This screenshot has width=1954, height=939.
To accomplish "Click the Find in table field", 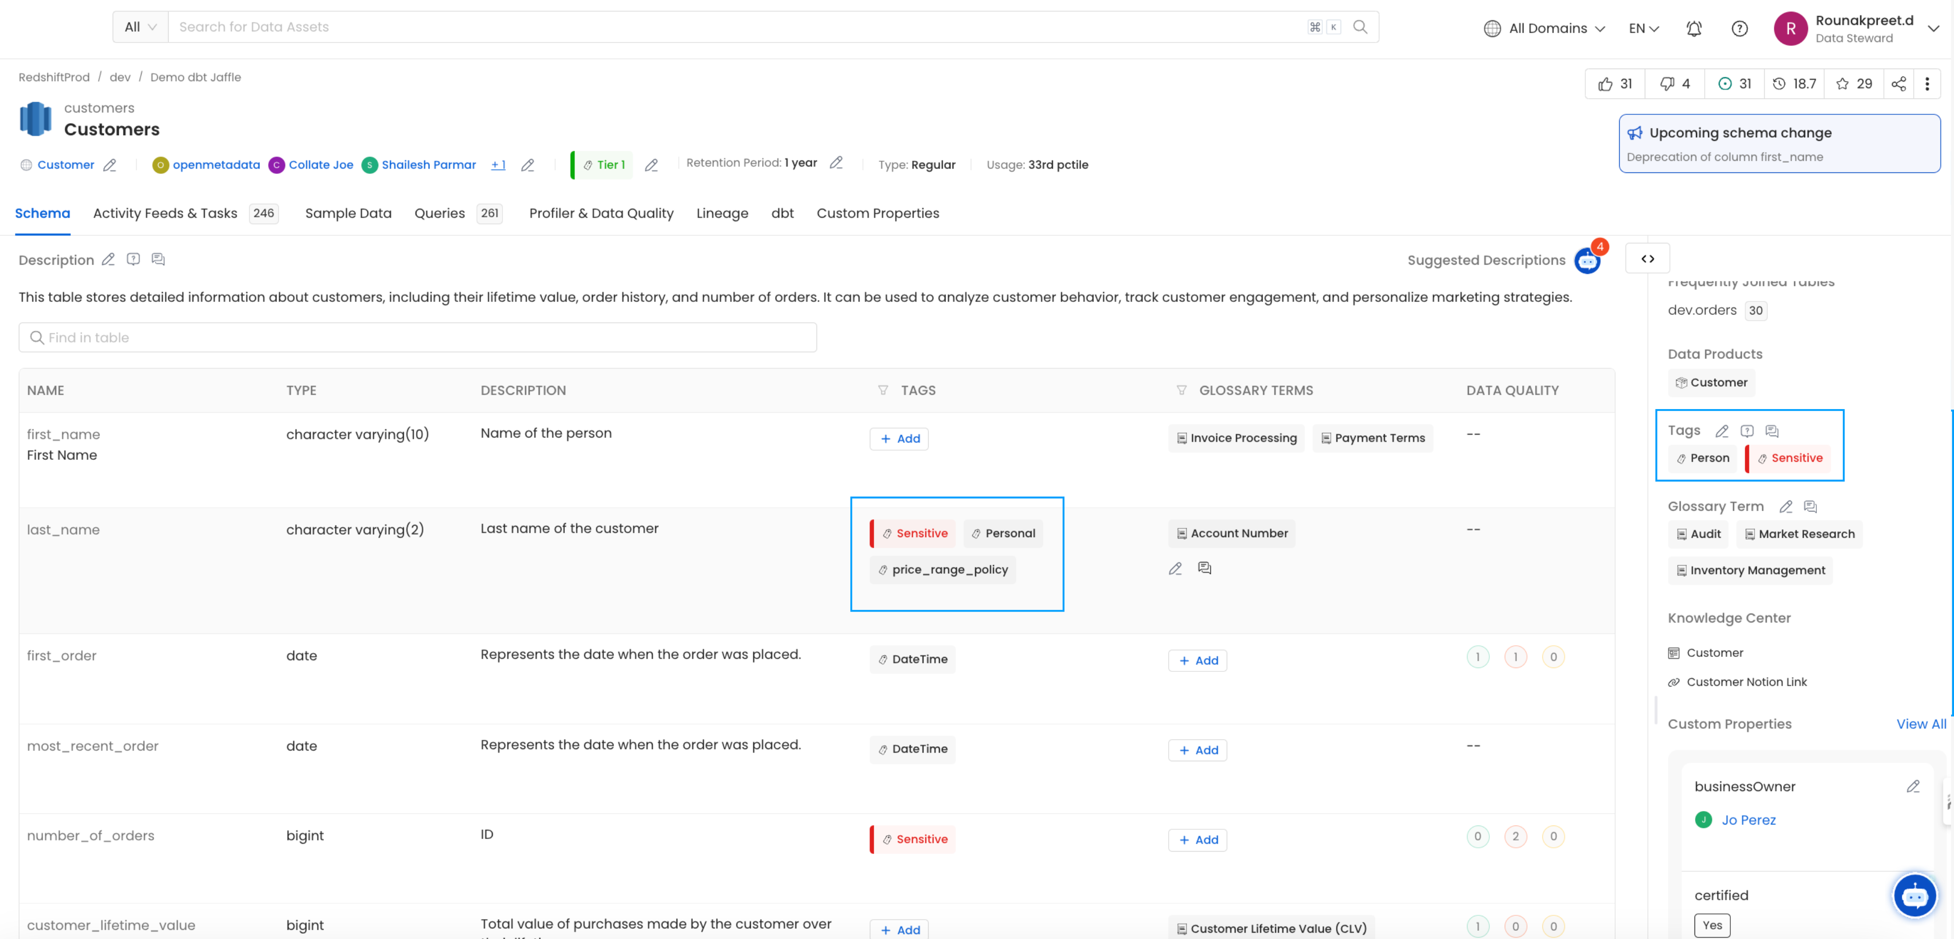I will [x=417, y=338].
